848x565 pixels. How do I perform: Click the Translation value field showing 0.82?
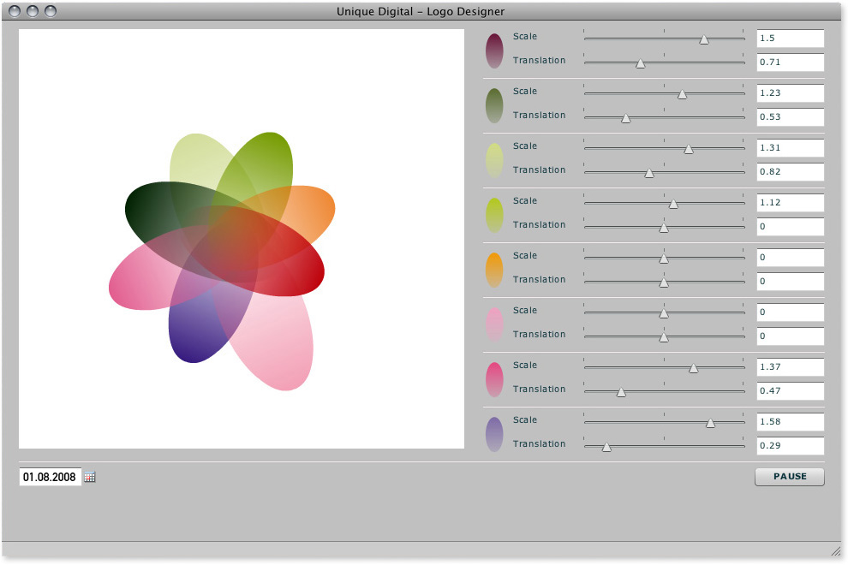click(x=789, y=172)
